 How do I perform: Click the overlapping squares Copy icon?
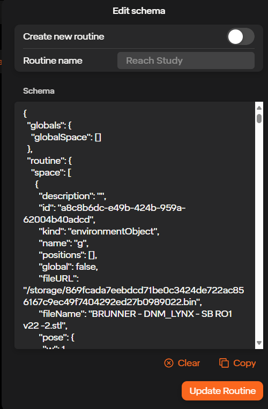click(224, 363)
